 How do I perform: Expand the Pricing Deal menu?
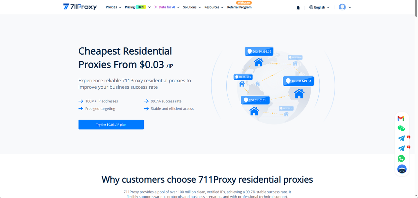(x=138, y=7)
